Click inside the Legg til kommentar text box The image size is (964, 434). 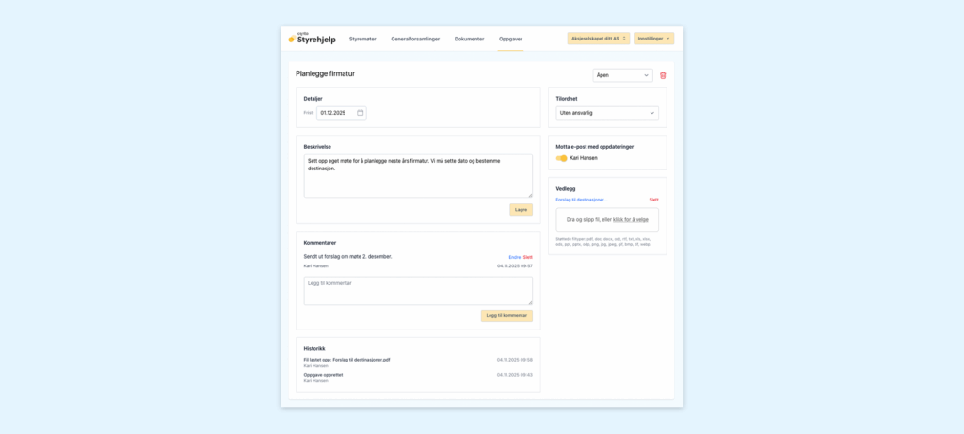pos(418,290)
